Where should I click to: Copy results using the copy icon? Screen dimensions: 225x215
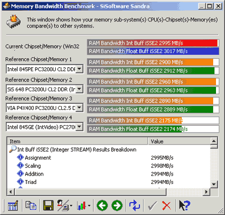31,205
